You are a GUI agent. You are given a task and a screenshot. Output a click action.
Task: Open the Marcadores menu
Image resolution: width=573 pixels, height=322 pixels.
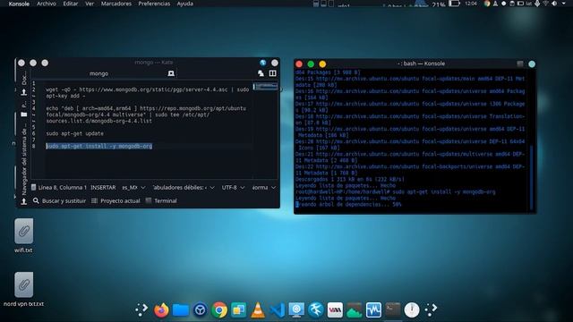point(116,4)
